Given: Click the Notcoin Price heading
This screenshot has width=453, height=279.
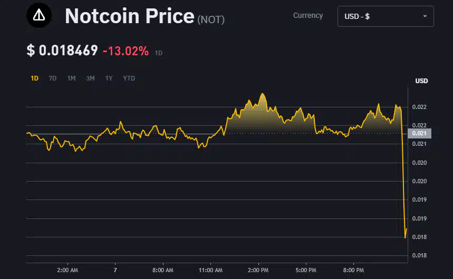Looking at the screenshot, I should pos(129,16).
